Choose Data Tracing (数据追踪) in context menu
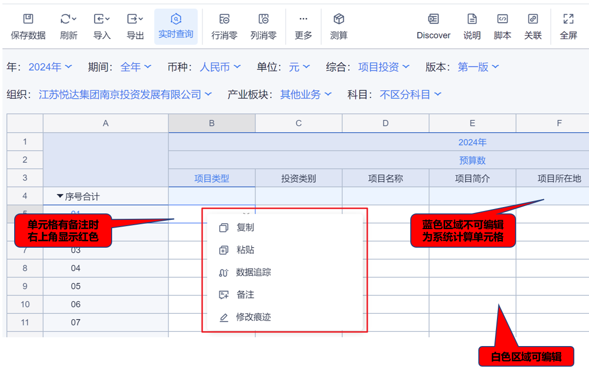Viewport: 589px width, 373px height. pyautogui.click(x=253, y=272)
